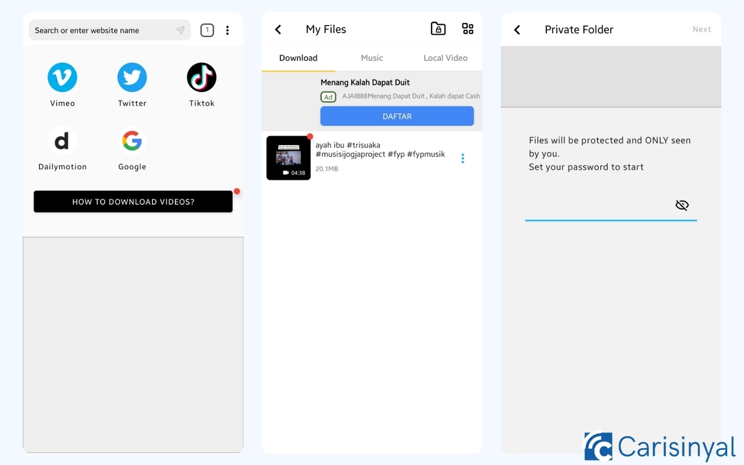
Task: Tap Next in Private Folder
Action: click(702, 29)
